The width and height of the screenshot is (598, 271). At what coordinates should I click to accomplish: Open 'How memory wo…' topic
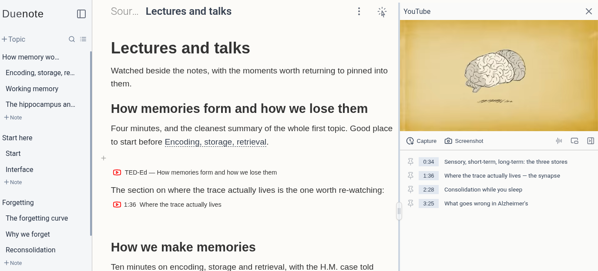tap(30, 57)
